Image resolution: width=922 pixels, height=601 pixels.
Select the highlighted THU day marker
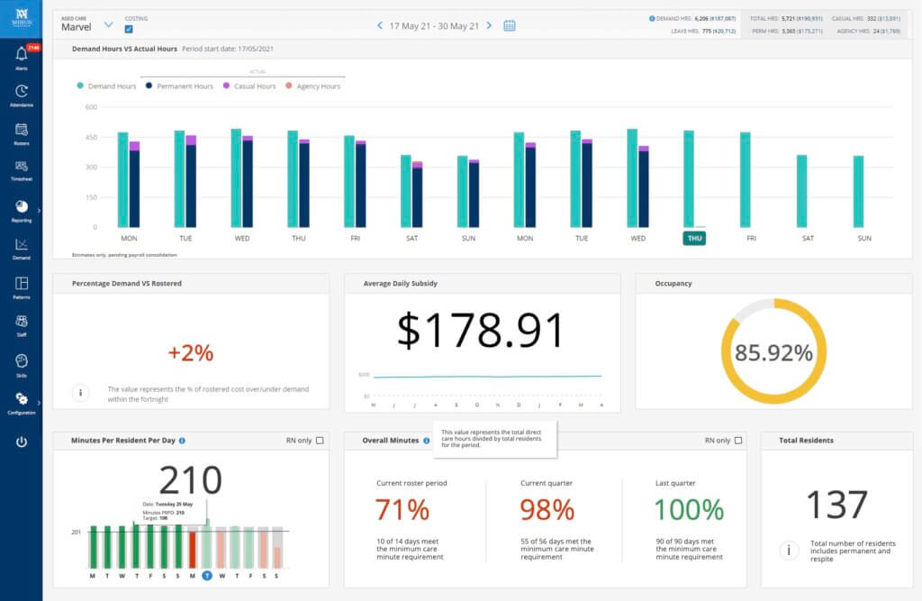click(x=693, y=239)
